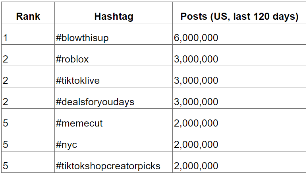Click the 6,000,000 posts cell
The height and width of the screenshot is (174, 307).
pyautogui.click(x=196, y=38)
